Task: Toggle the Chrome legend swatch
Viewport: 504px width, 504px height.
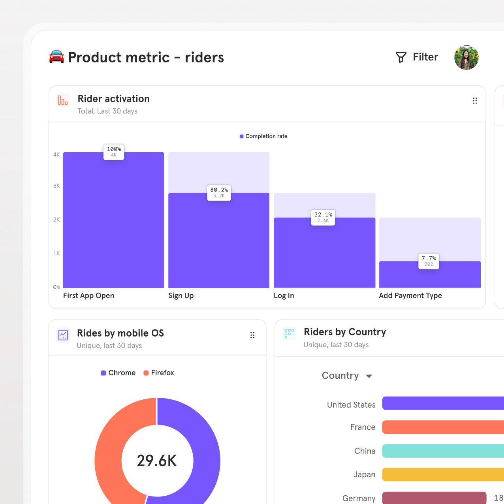Action: [103, 373]
